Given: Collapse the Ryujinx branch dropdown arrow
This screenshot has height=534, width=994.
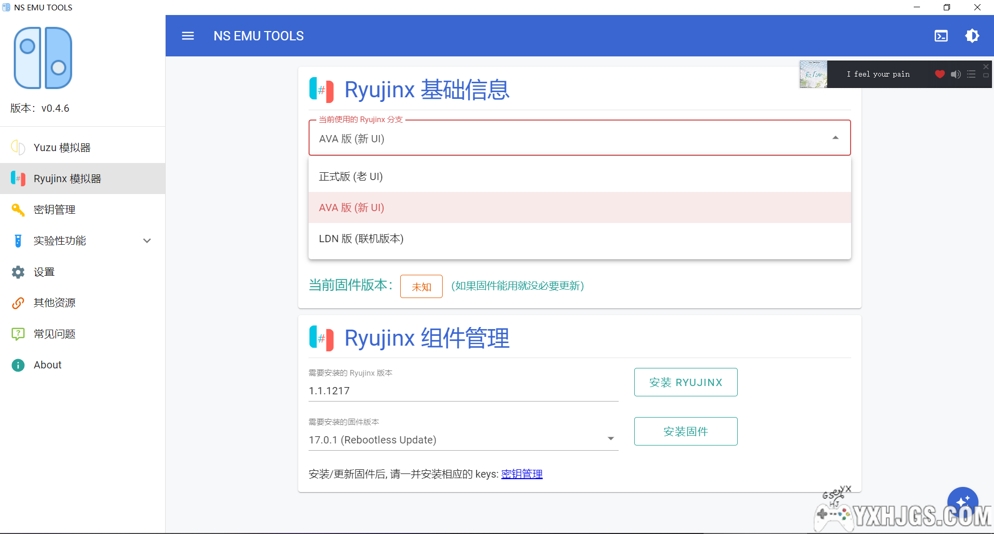Looking at the screenshot, I should [x=835, y=138].
